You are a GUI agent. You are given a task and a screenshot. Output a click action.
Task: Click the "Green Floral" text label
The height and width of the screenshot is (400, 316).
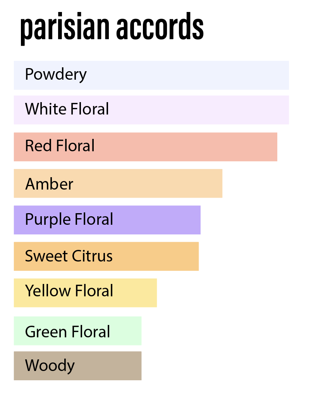[67, 332]
